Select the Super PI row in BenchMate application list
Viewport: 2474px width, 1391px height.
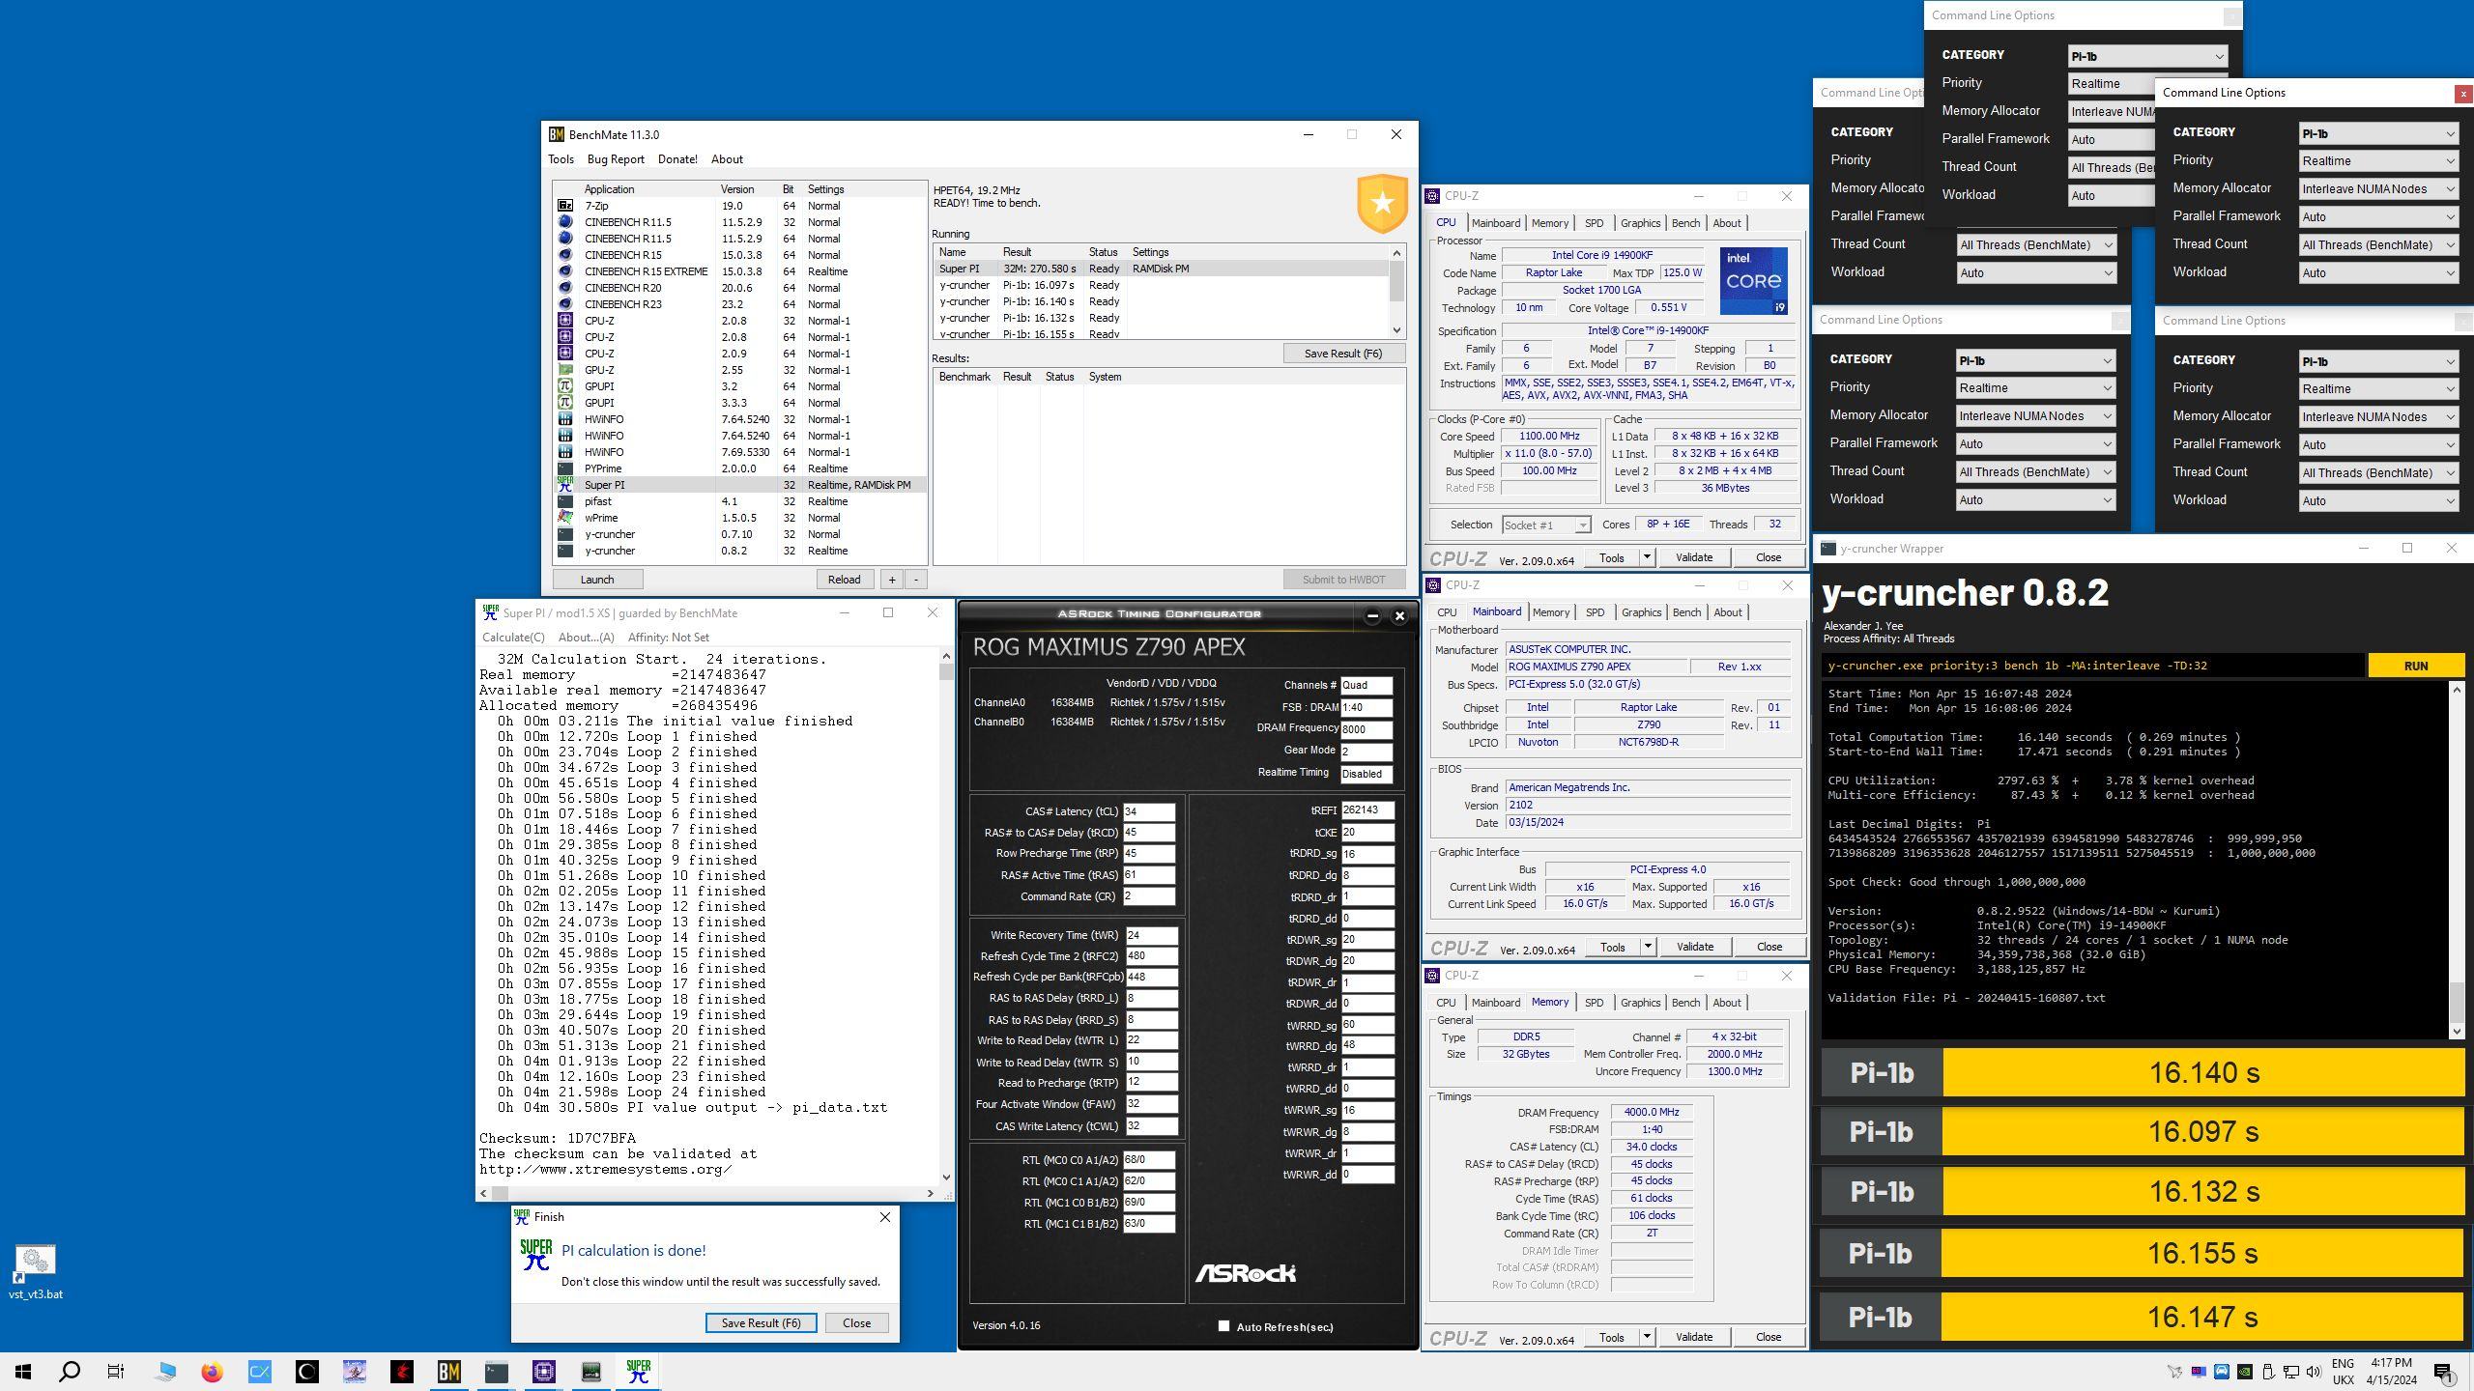[x=739, y=485]
